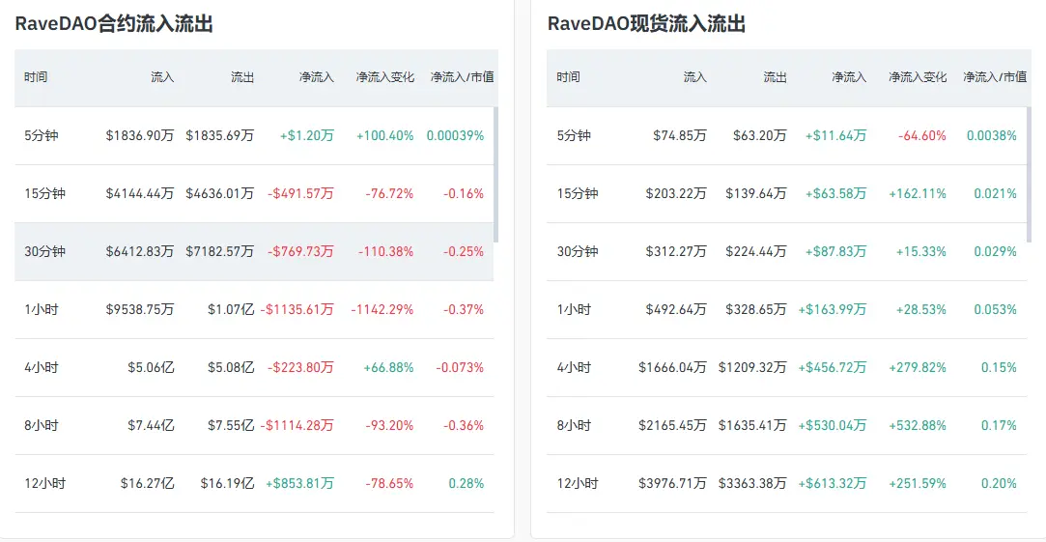Select the 12小时 row in the spot table
Image resolution: width=1046 pixels, height=542 pixels.
[786, 483]
